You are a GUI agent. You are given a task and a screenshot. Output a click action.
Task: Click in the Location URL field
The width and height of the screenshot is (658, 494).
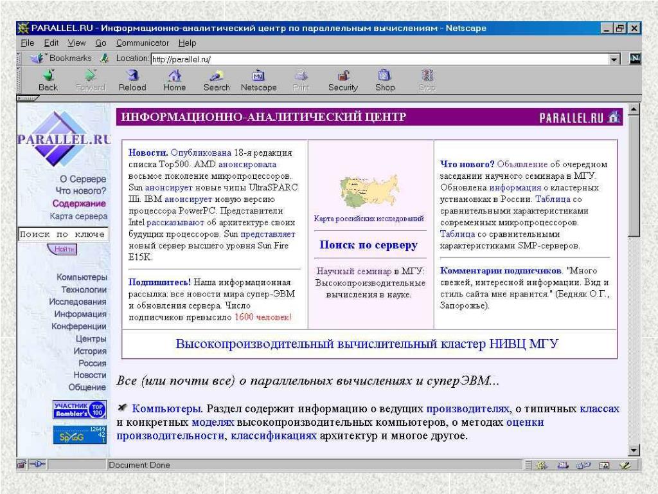pos(380,59)
